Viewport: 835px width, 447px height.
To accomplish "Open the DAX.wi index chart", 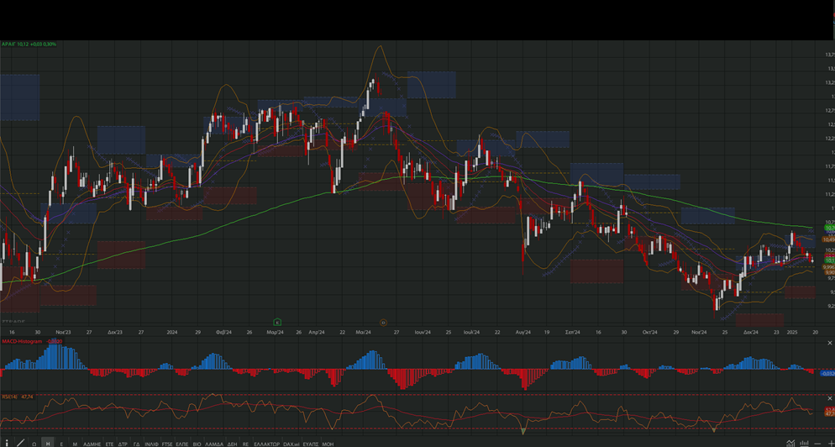I will [291, 444].
